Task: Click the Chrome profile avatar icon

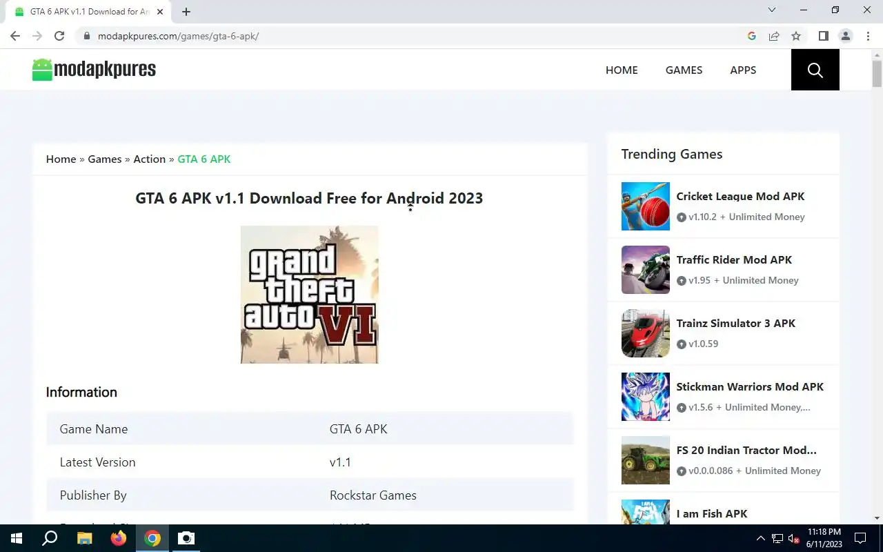Action: (x=845, y=36)
